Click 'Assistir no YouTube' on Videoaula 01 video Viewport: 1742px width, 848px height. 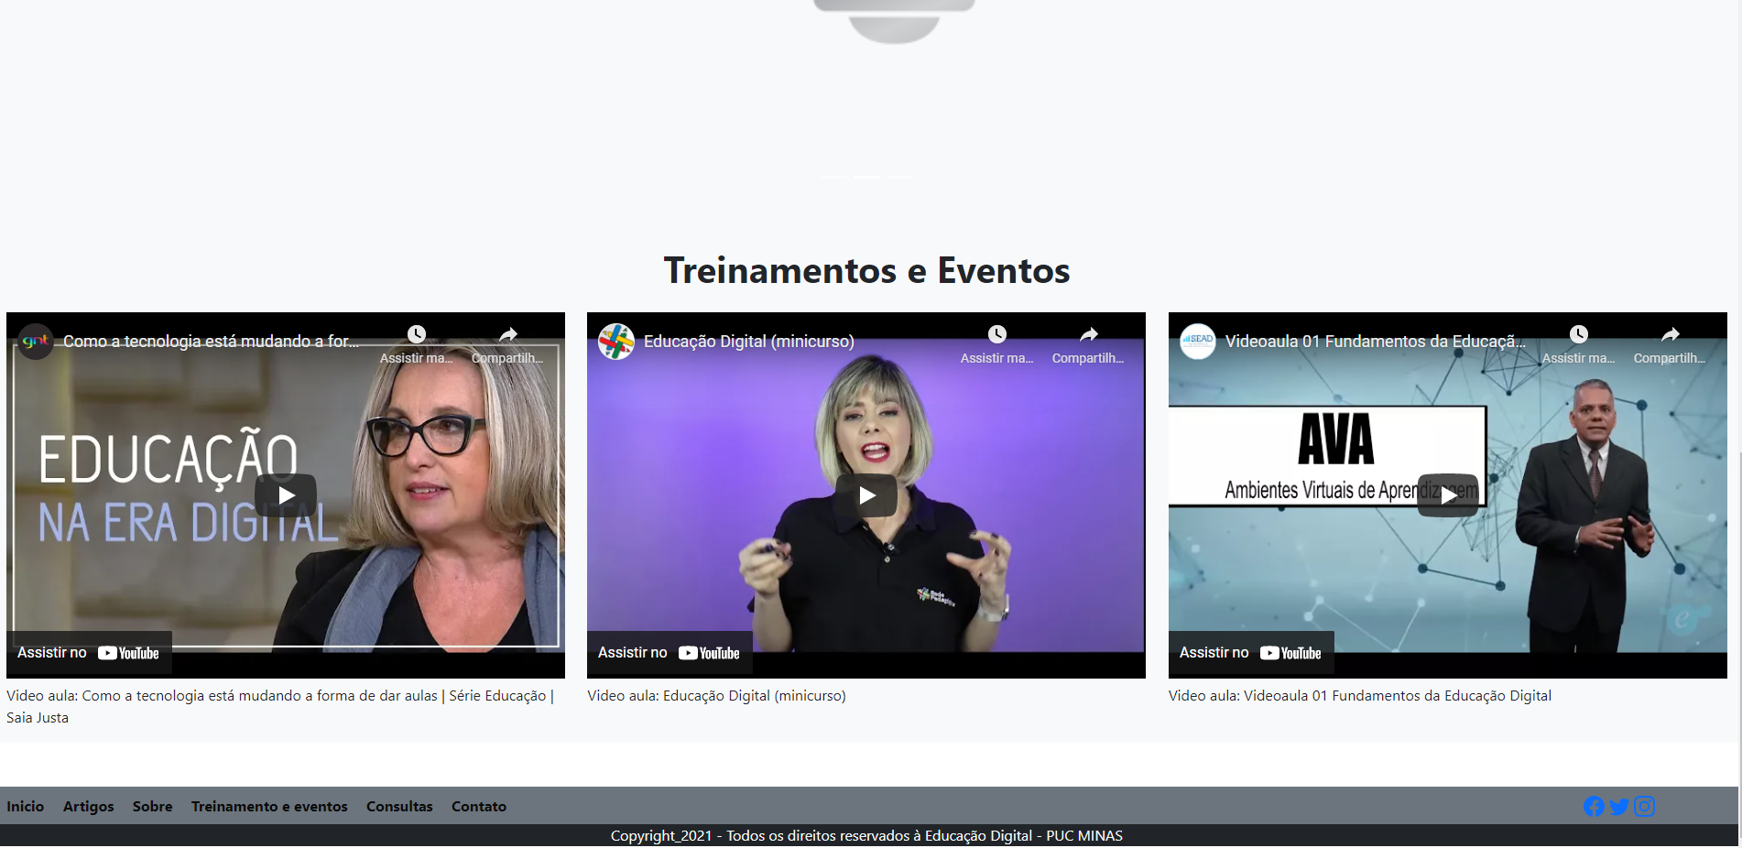coord(1251,653)
